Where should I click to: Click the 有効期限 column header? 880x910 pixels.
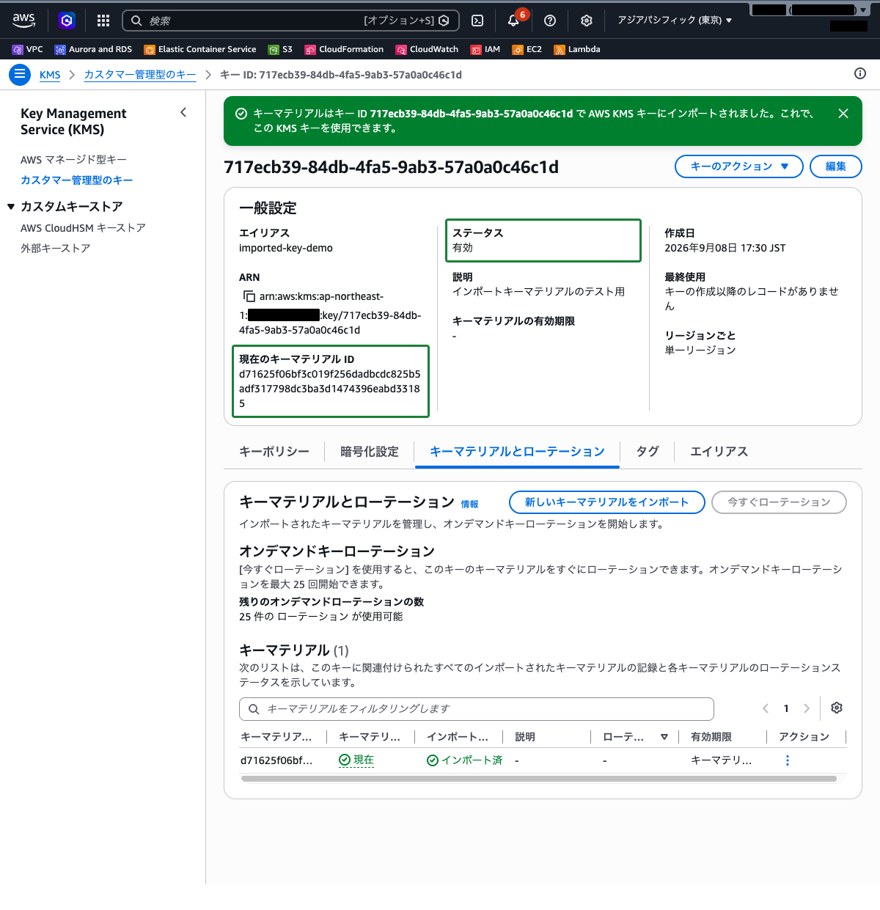711,737
